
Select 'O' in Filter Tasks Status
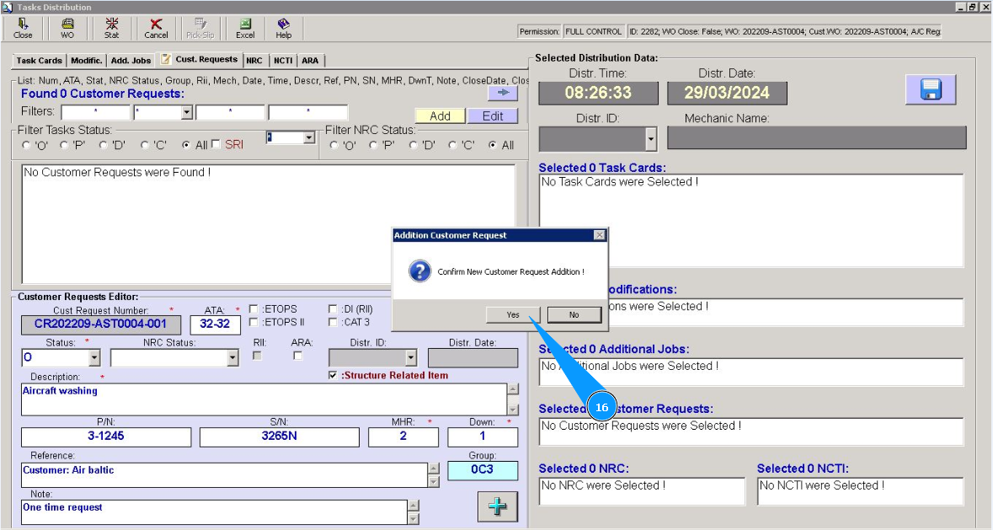(27, 145)
